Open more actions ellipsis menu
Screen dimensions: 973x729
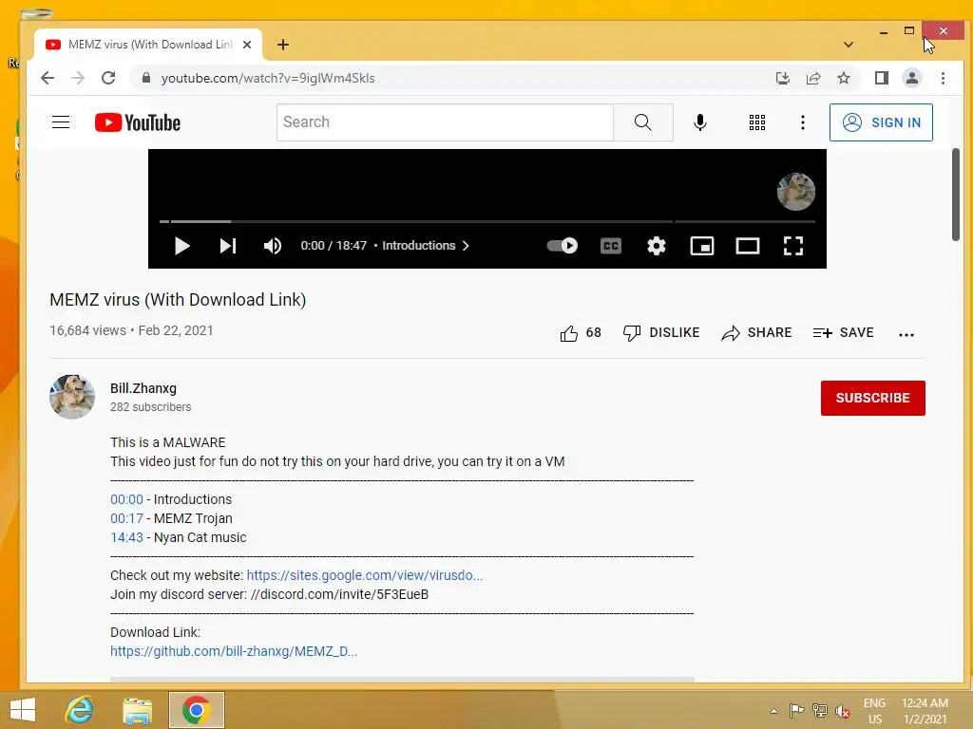906,335
